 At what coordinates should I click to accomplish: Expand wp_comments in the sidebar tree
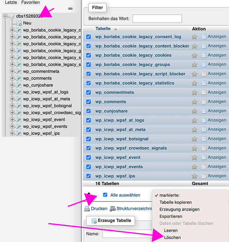click(12, 78)
